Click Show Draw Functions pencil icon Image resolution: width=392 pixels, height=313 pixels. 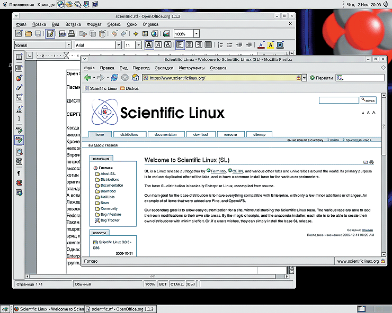[19, 88]
